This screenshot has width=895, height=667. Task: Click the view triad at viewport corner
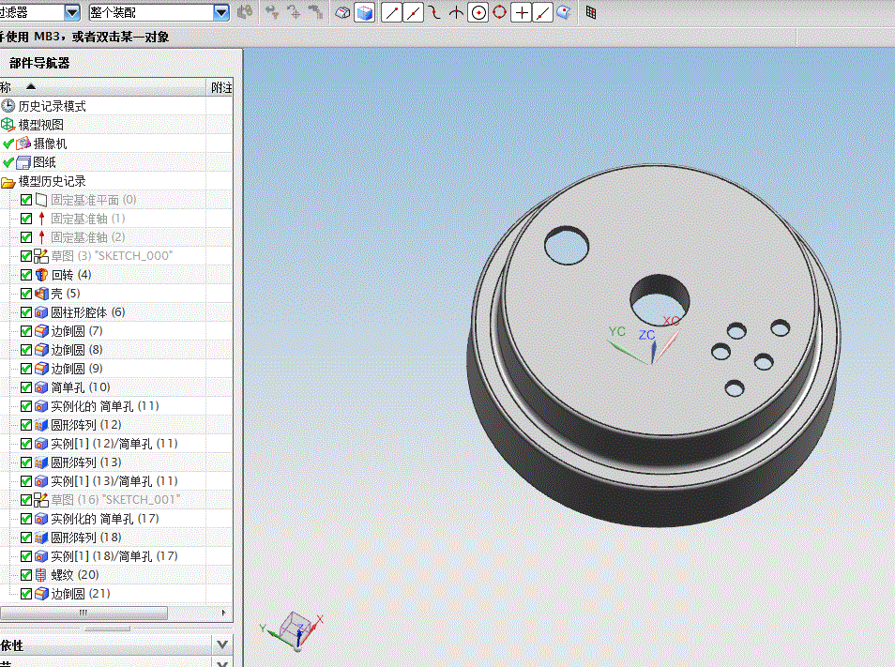pyautogui.click(x=293, y=631)
